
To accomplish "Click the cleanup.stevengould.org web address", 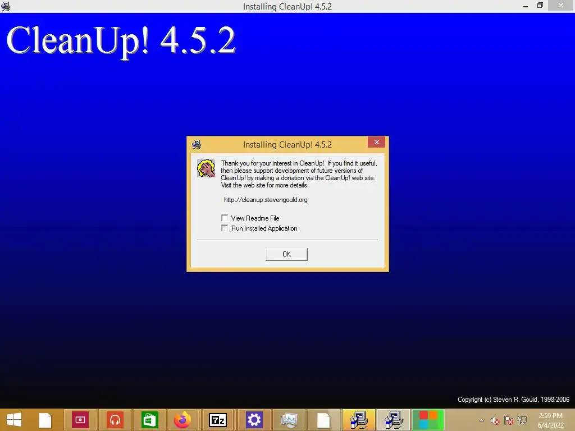I will 266,200.
